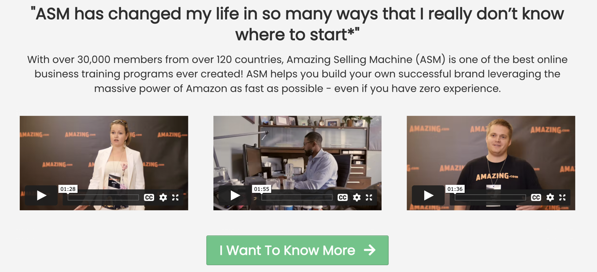Open settings gear on the first video
The image size is (597, 272).
click(163, 197)
